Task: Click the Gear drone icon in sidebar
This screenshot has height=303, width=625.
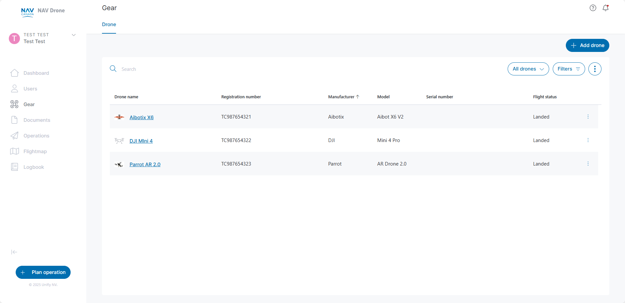Action: pyautogui.click(x=14, y=104)
